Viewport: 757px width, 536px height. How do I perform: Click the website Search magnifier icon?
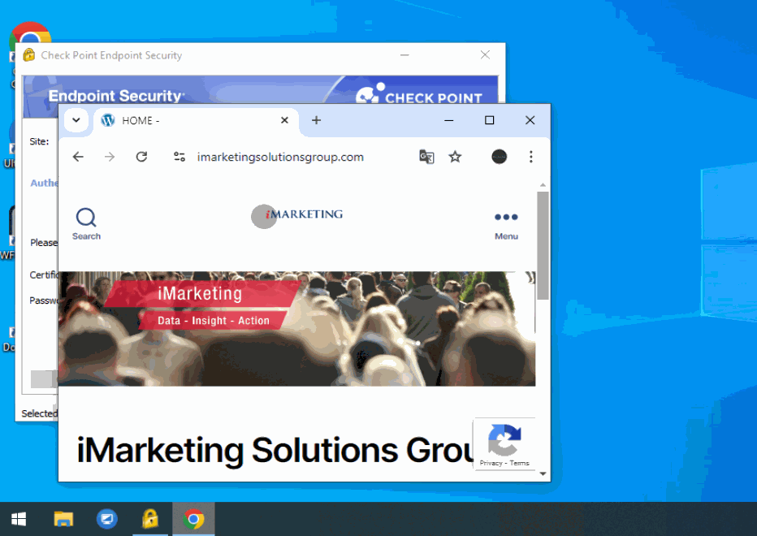click(86, 218)
